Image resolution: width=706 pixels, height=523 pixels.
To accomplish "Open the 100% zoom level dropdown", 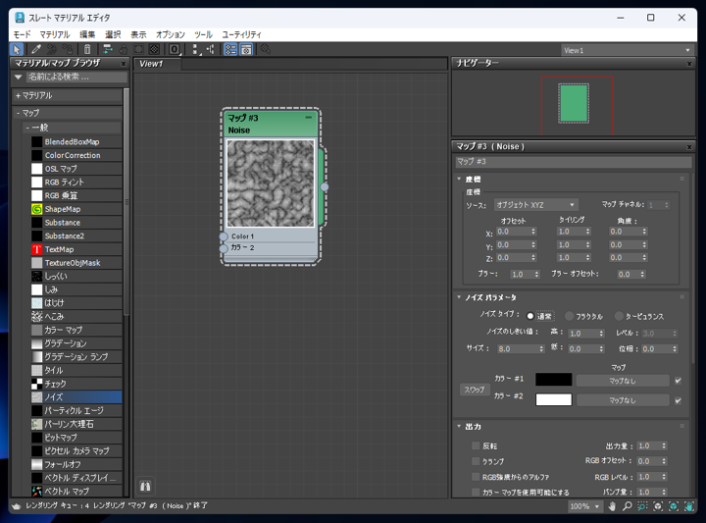I will pos(584,506).
